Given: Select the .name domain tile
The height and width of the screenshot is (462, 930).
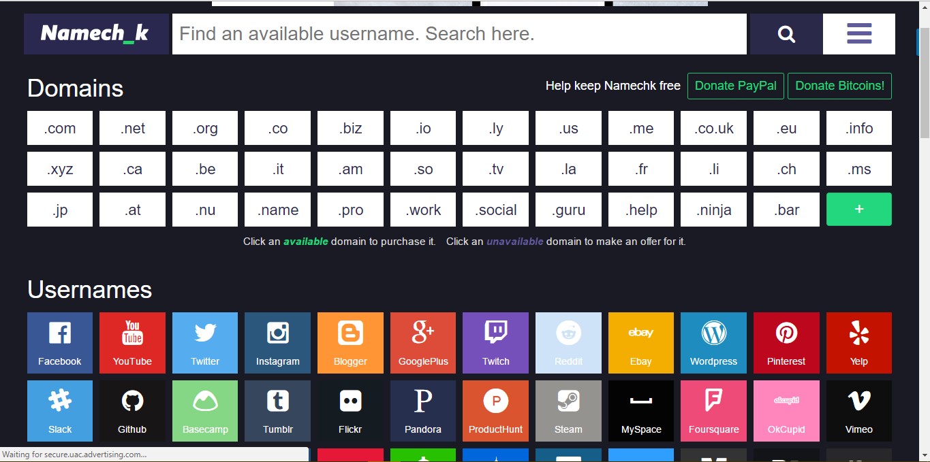Looking at the screenshot, I should pos(277,210).
